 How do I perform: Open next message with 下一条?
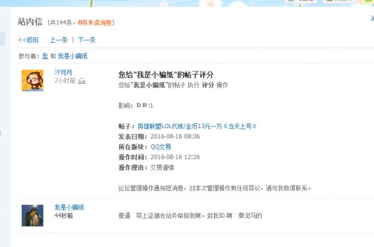point(87,40)
